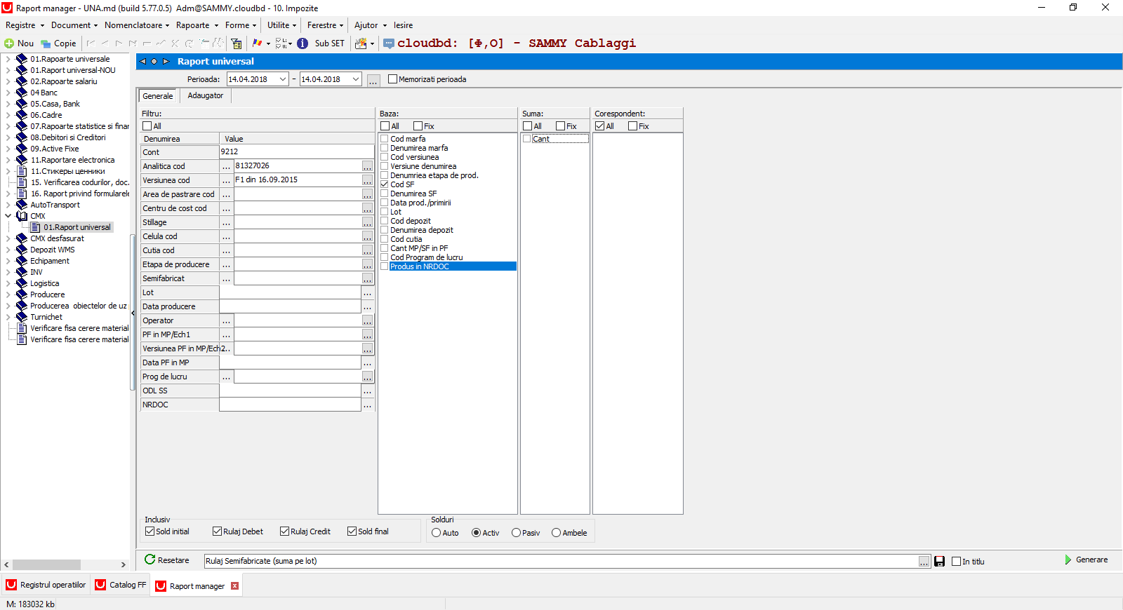This screenshot has width=1123, height=610.
Task: Click the Registrul operatiilor tab icon
Action: point(11,585)
